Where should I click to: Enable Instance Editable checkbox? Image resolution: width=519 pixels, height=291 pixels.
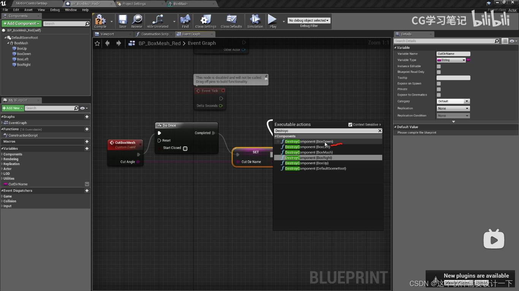pyautogui.click(x=439, y=66)
